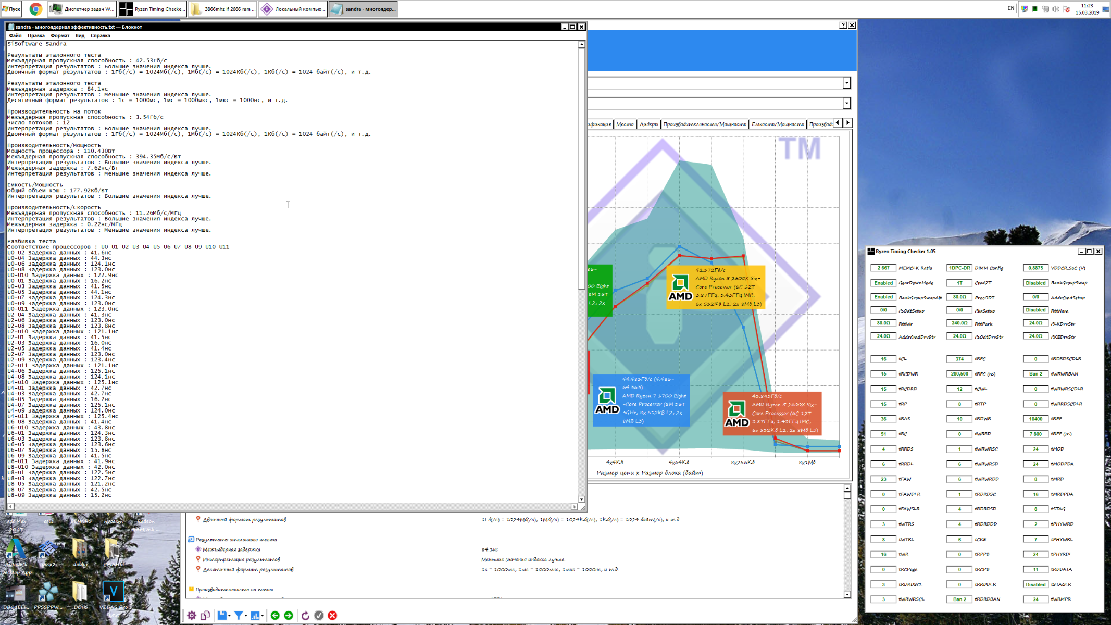Open the Формат menu in Notepad
This screenshot has height=625, width=1111.
point(59,35)
